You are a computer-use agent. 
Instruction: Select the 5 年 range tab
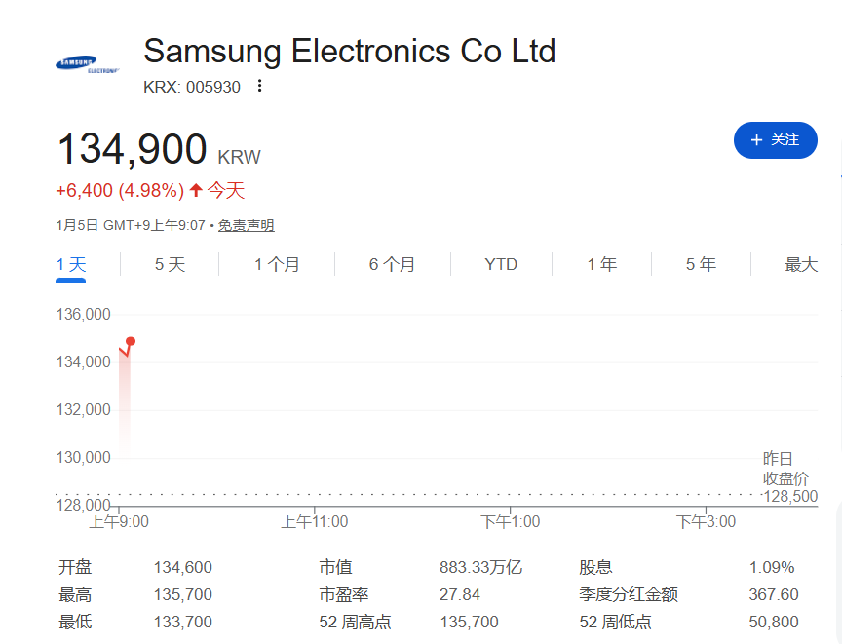[701, 264]
